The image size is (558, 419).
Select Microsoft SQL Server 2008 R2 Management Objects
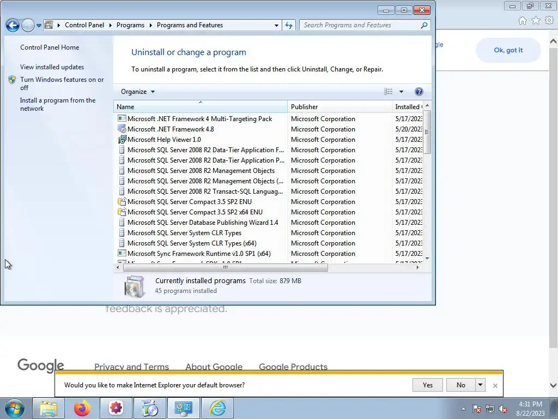coord(201,170)
